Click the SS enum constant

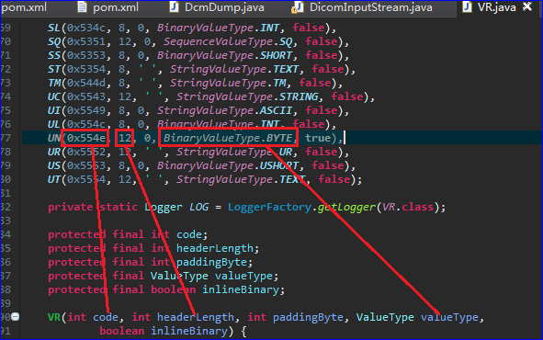pyautogui.click(x=54, y=55)
